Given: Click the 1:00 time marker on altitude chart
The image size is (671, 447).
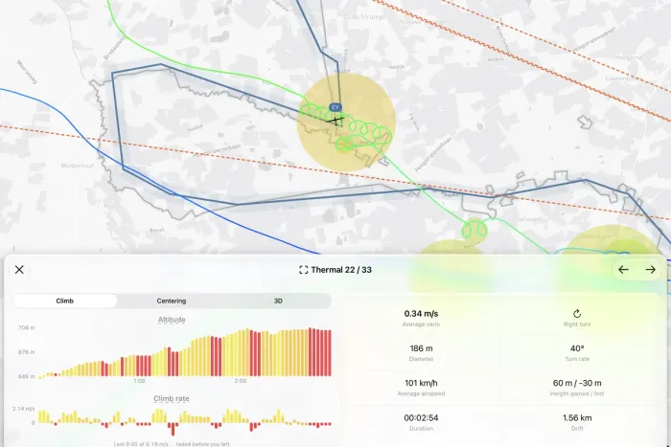Looking at the screenshot, I should [x=139, y=381].
